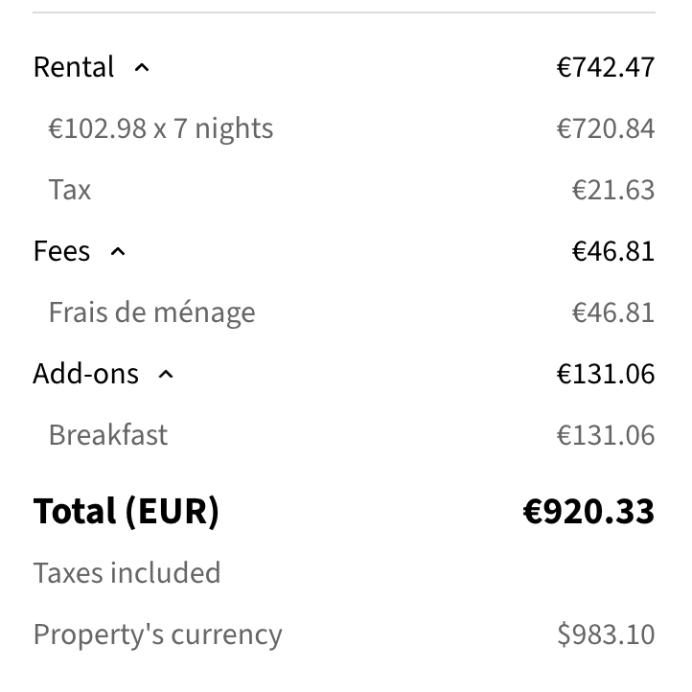Click the Taxes included note
The image size is (692, 692).
pyautogui.click(x=127, y=573)
